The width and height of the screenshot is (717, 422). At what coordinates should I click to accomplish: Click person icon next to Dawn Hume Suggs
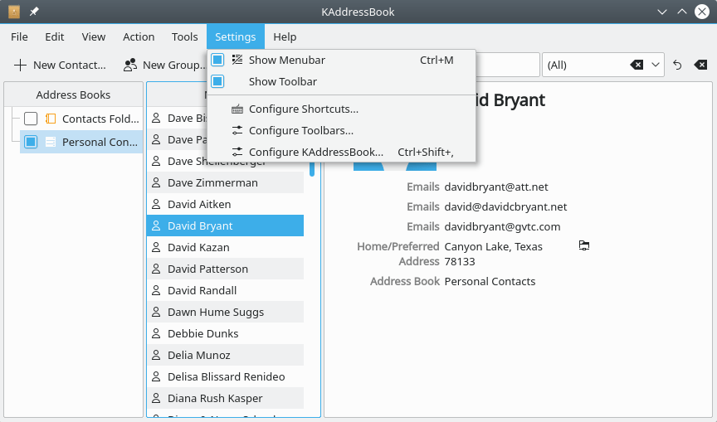point(156,312)
